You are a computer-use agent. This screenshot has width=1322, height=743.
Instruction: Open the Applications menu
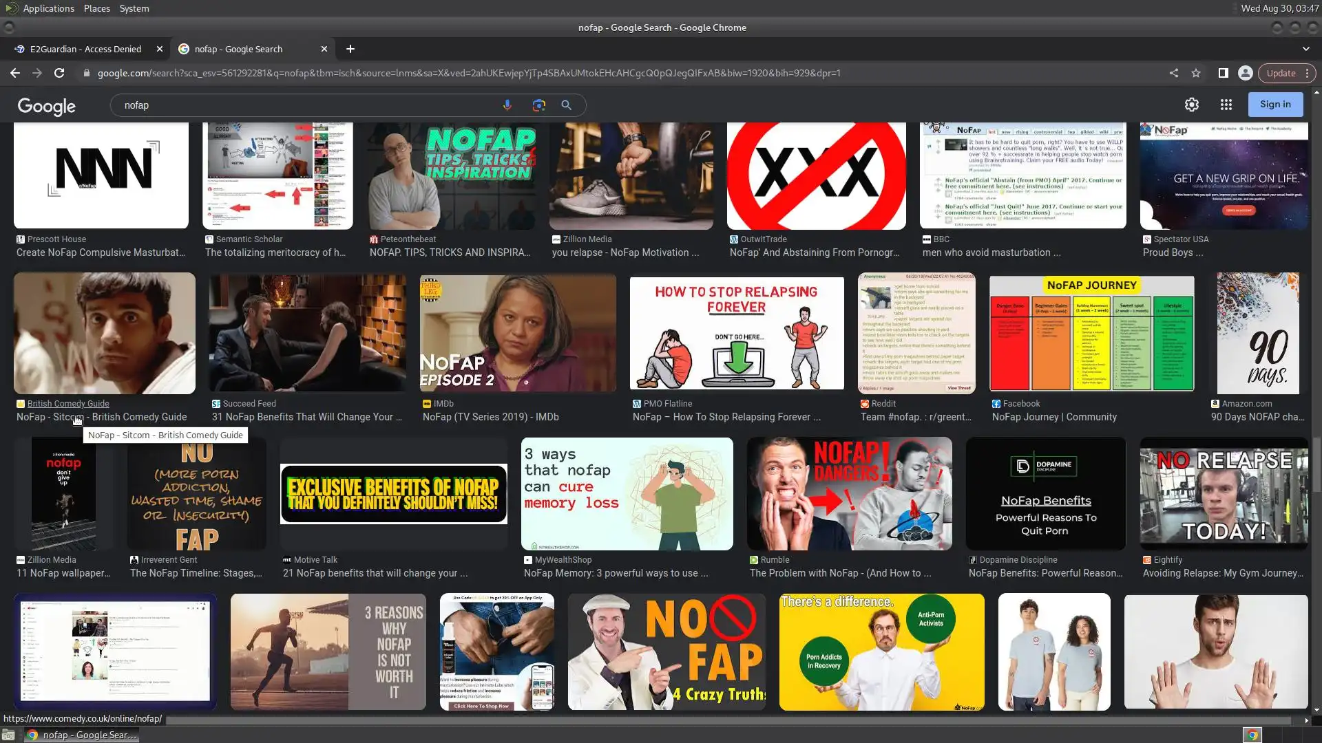[48, 8]
